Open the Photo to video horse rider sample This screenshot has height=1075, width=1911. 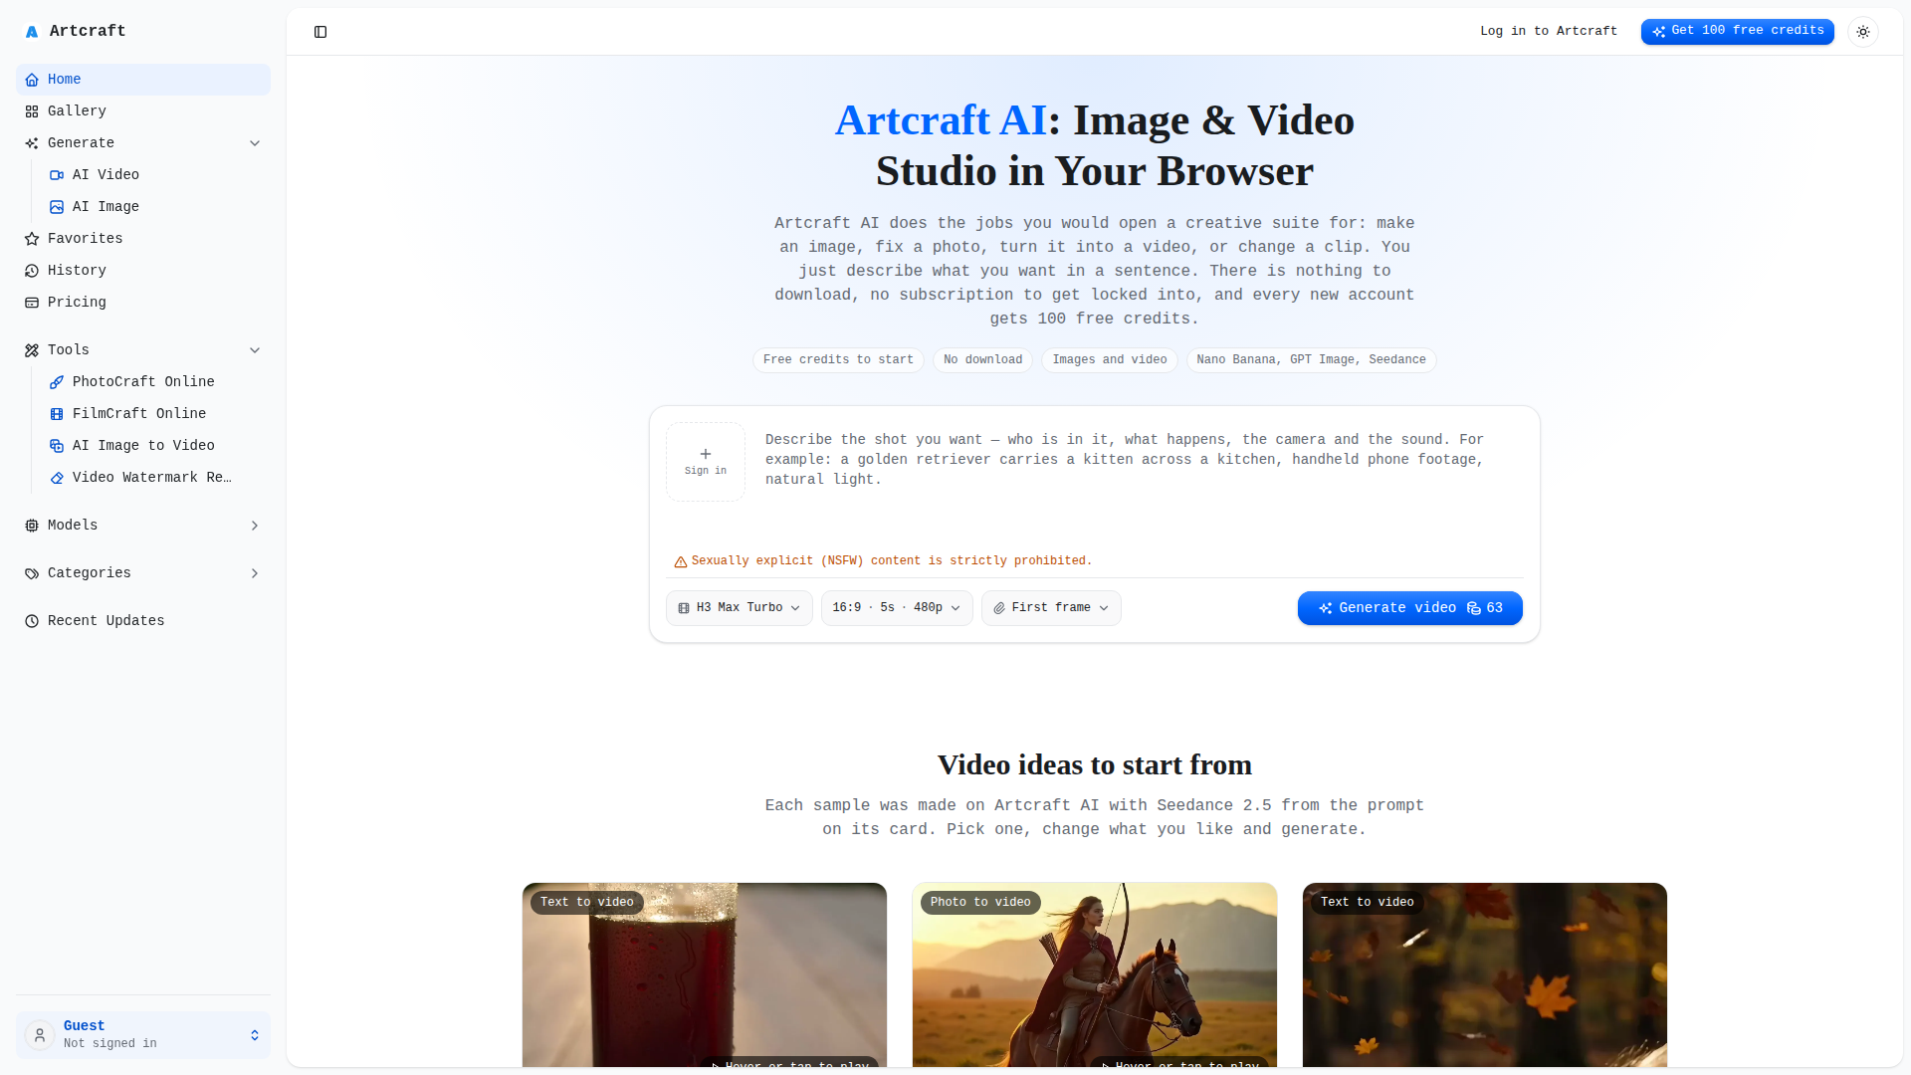(1095, 975)
